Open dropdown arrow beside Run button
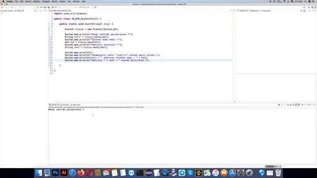Screen dimensions: 317x178 47,7
